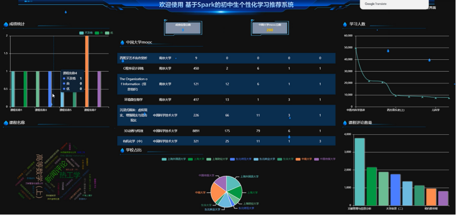Click the 西方音乐史(上) axis label
Screen dimensions: 456x215
(396, 110)
